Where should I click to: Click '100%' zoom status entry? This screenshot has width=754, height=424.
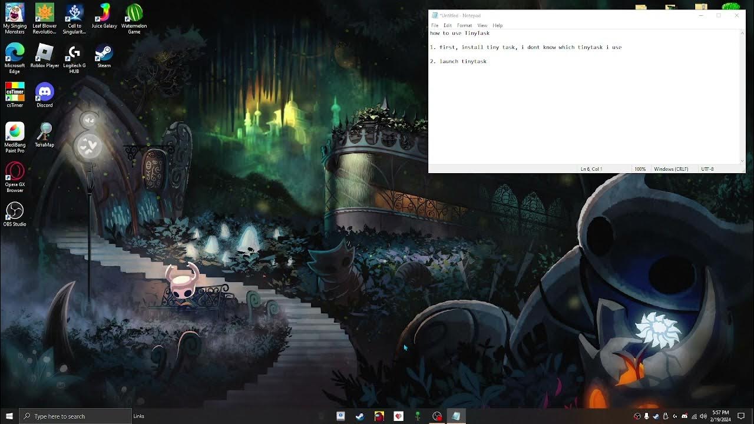[640, 169]
